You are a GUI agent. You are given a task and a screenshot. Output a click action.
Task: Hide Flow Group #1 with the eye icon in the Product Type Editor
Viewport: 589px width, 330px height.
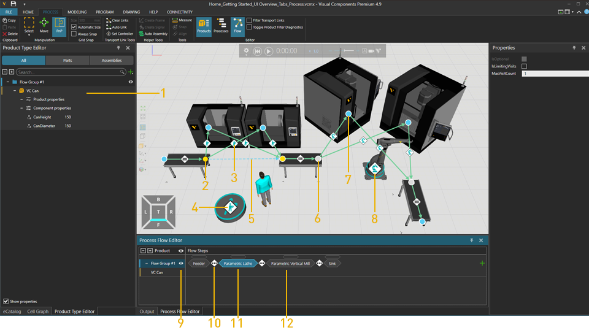point(131,82)
